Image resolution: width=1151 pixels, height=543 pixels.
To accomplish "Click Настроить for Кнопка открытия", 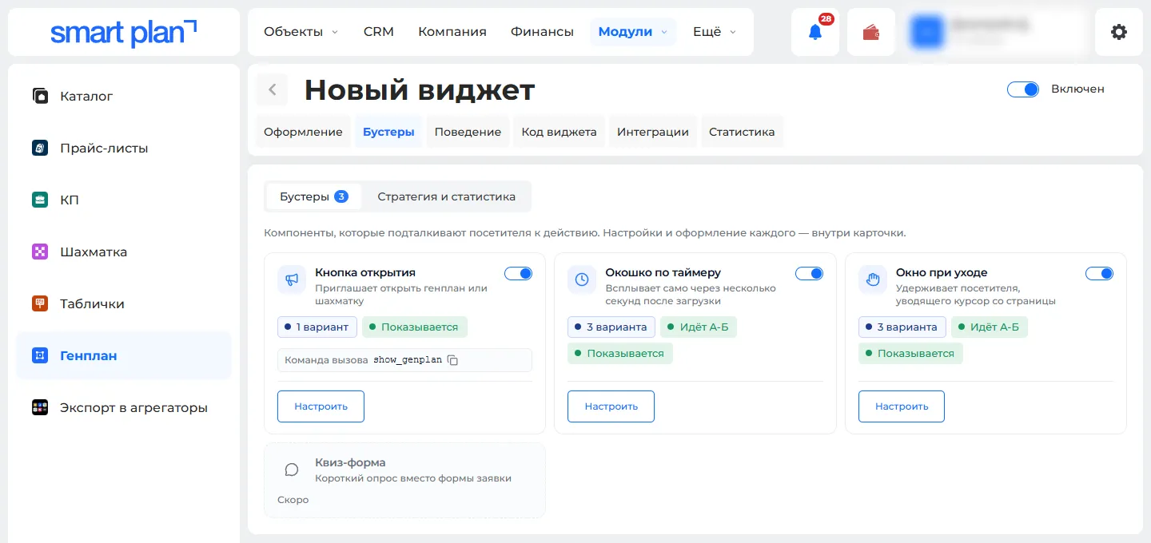I will (321, 406).
